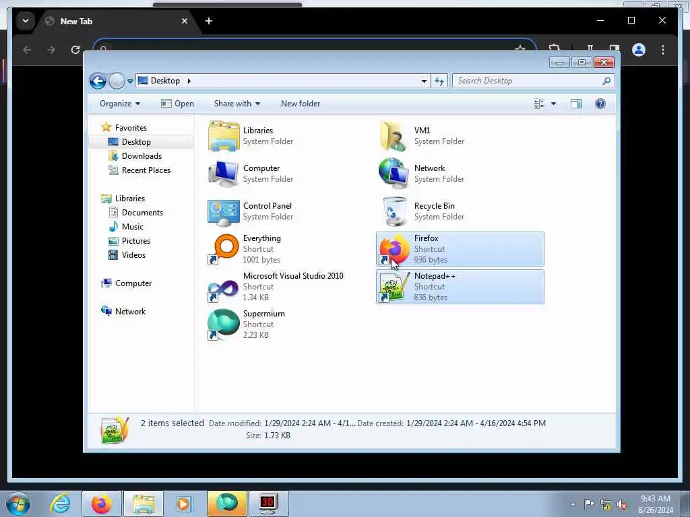
Task: Click the browser forward arrow
Action: [51, 50]
